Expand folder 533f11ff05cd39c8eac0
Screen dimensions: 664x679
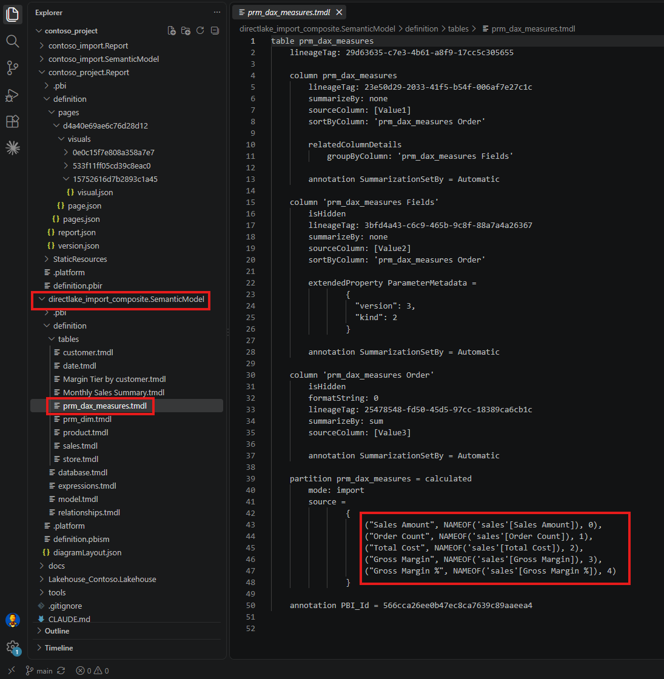tap(112, 166)
